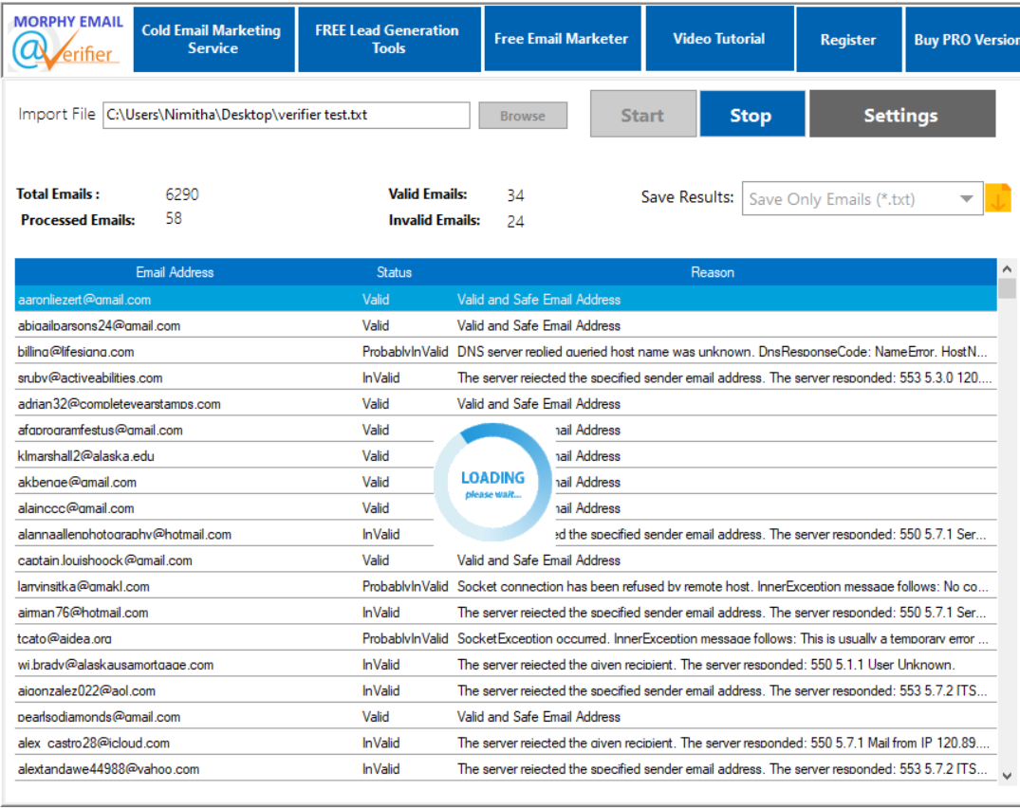The width and height of the screenshot is (1020, 808).
Task: Select row afgprogramfestus@gmail.com
Action: coord(506,429)
